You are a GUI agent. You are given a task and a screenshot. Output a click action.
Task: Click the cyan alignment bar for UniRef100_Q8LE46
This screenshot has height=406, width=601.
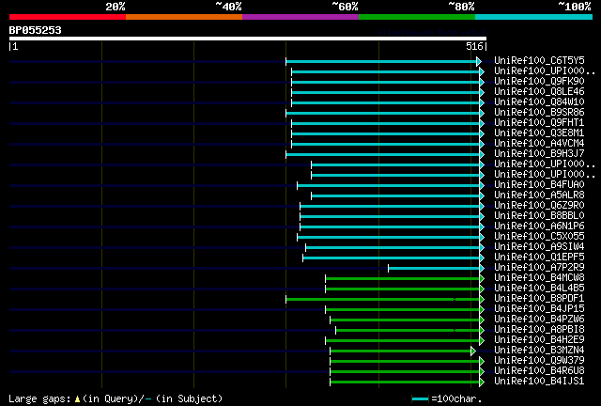click(x=385, y=92)
